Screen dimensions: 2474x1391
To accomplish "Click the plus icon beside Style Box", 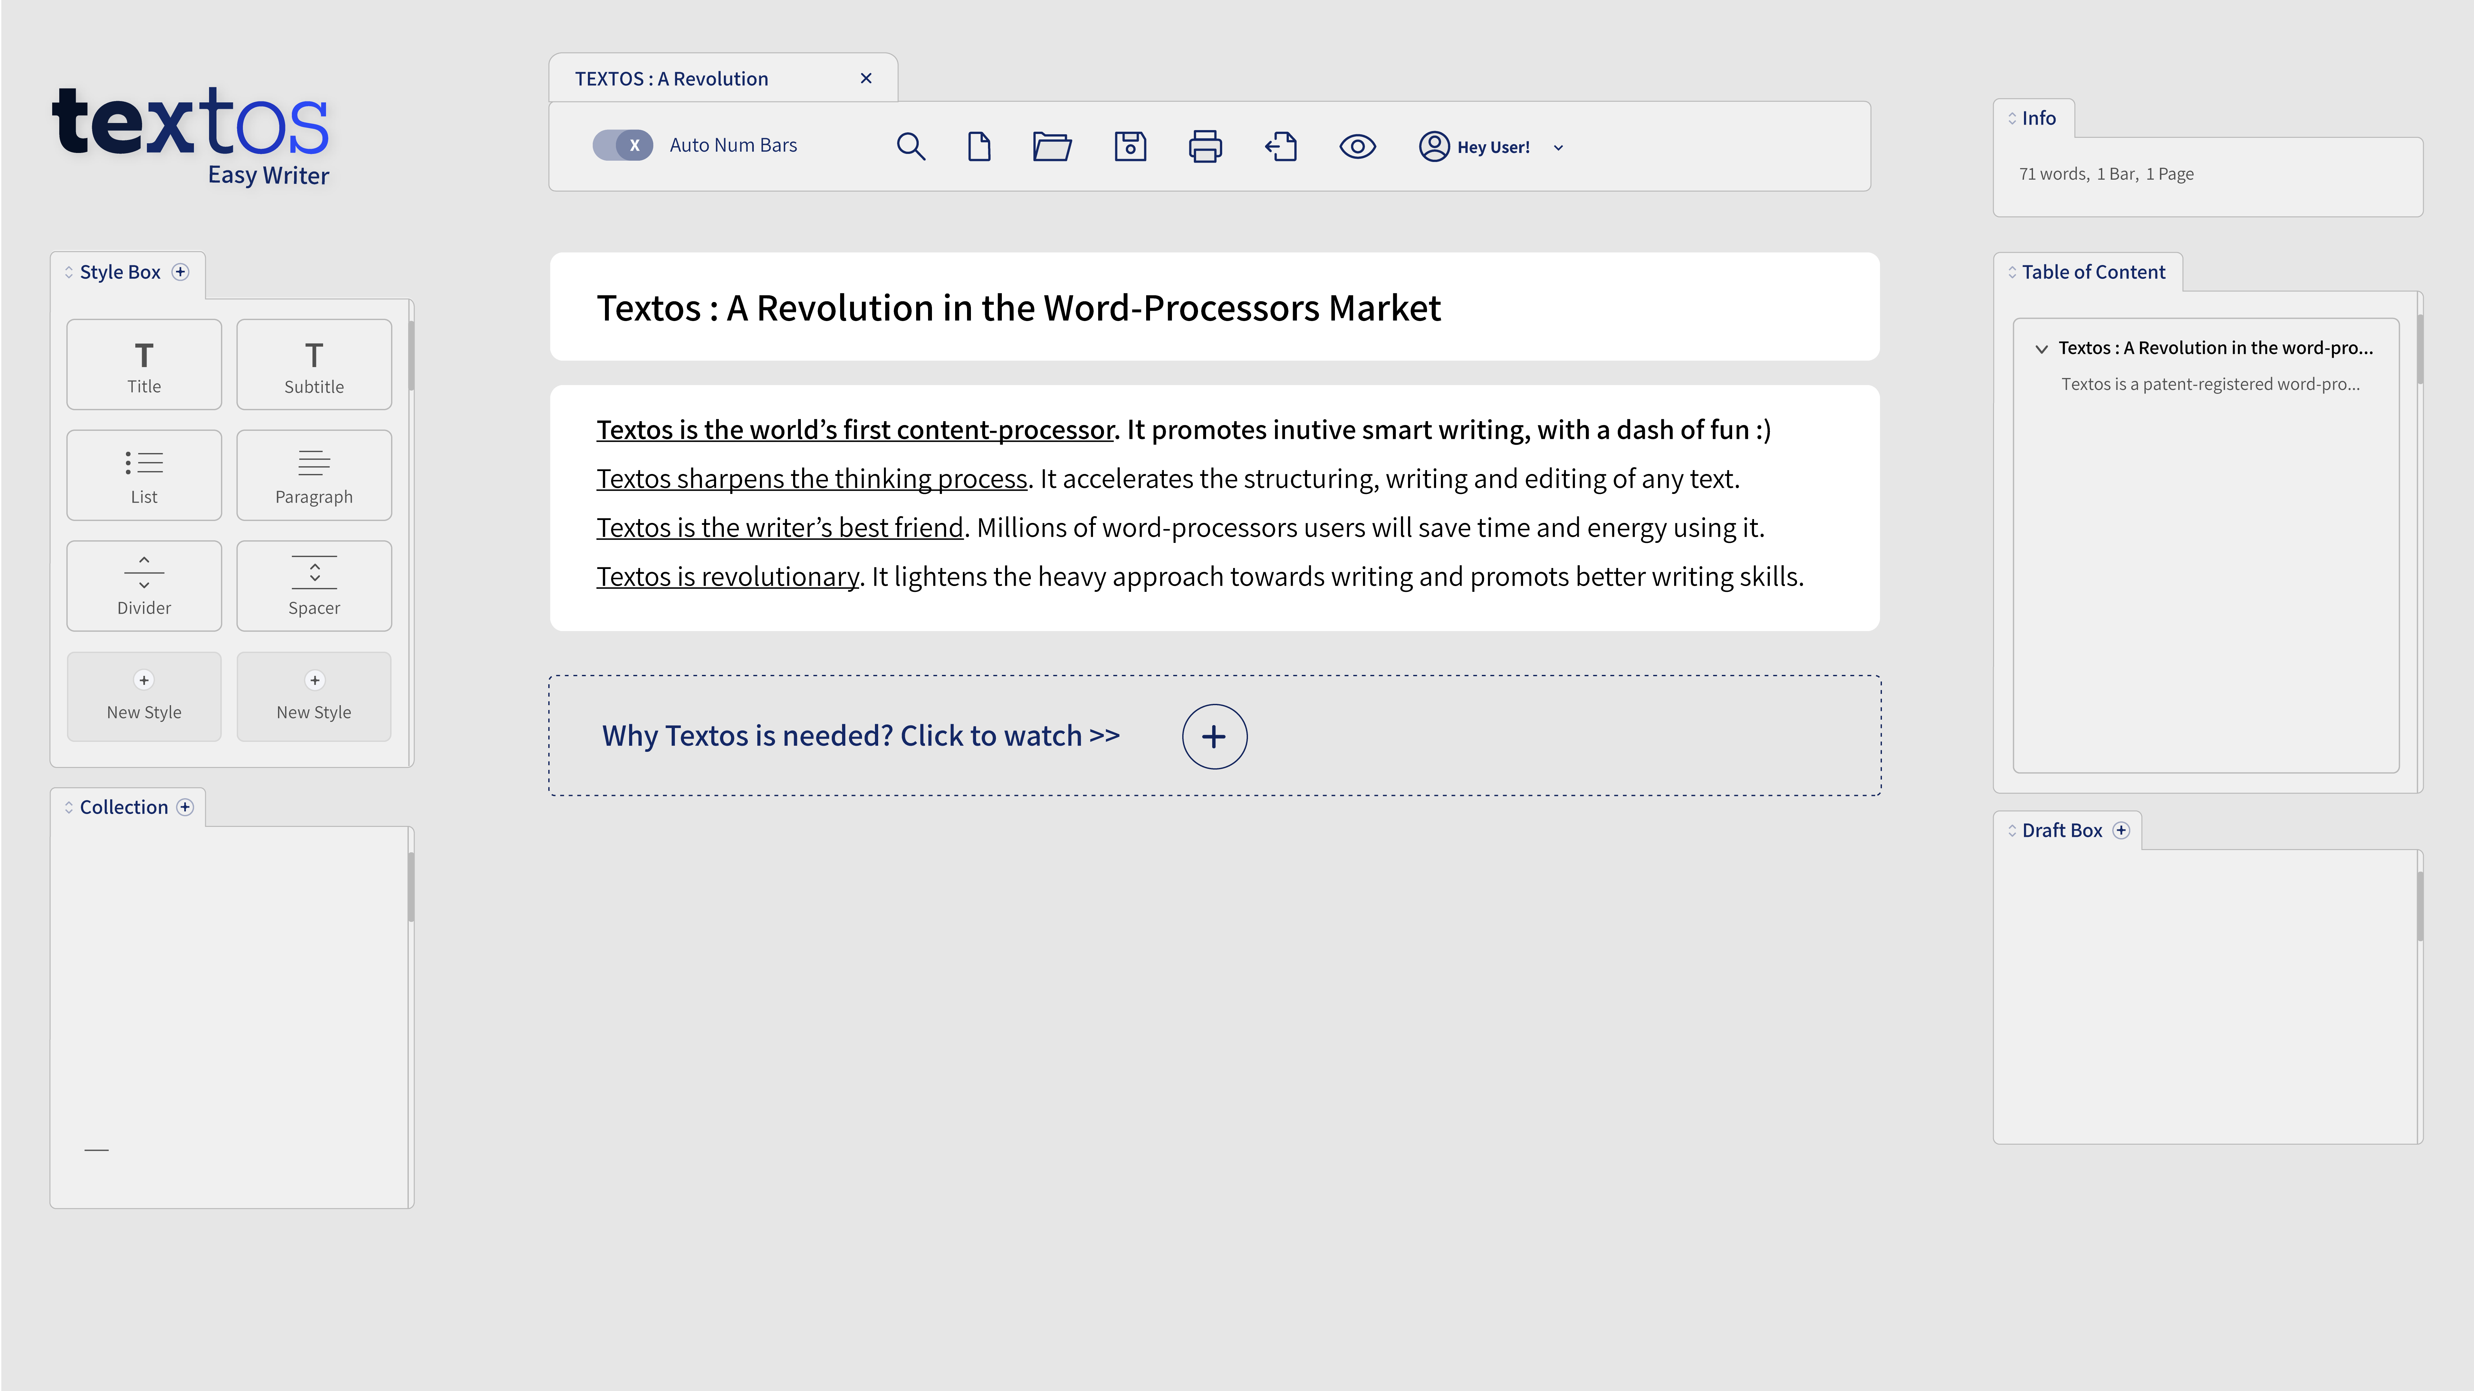I will 180,272.
